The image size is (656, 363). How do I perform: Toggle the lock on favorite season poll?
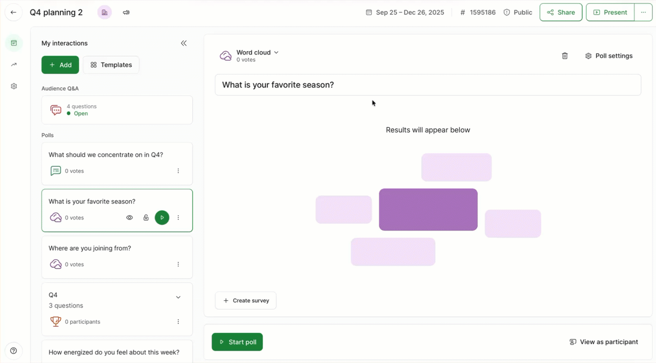pos(146,217)
